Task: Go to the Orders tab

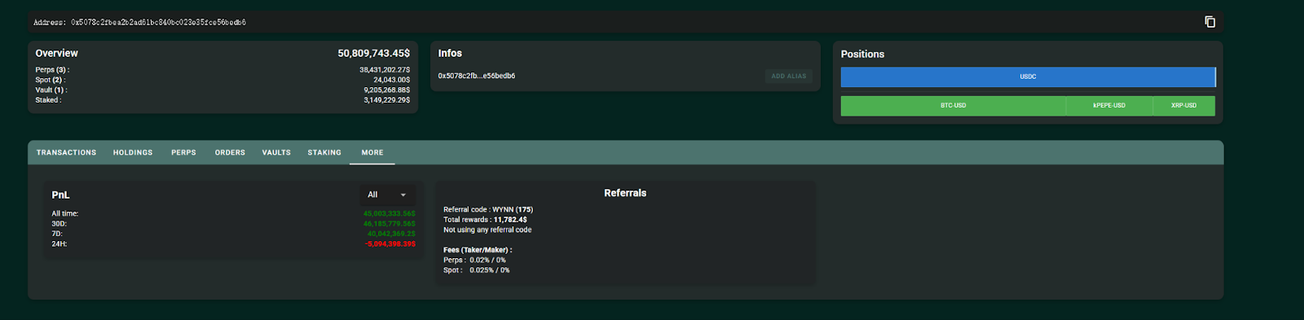Action: [x=230, y=152]
